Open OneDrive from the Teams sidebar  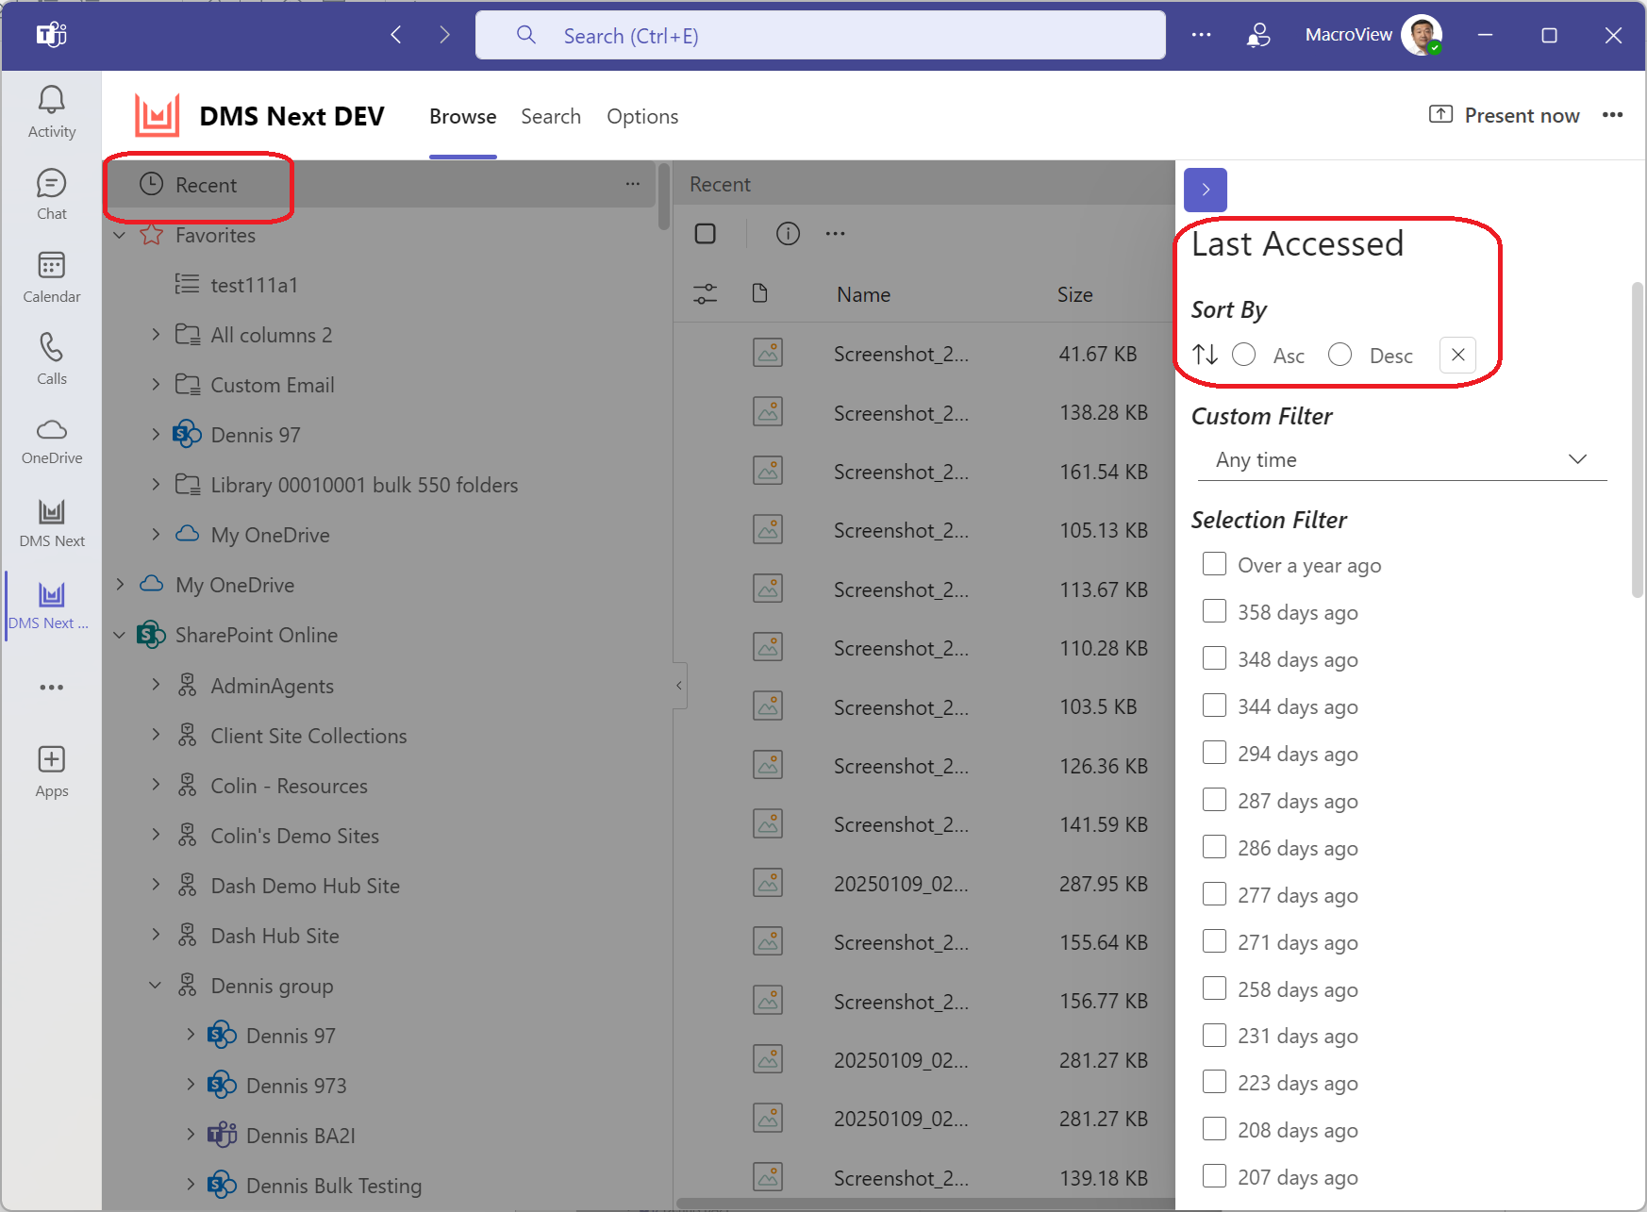52,441
